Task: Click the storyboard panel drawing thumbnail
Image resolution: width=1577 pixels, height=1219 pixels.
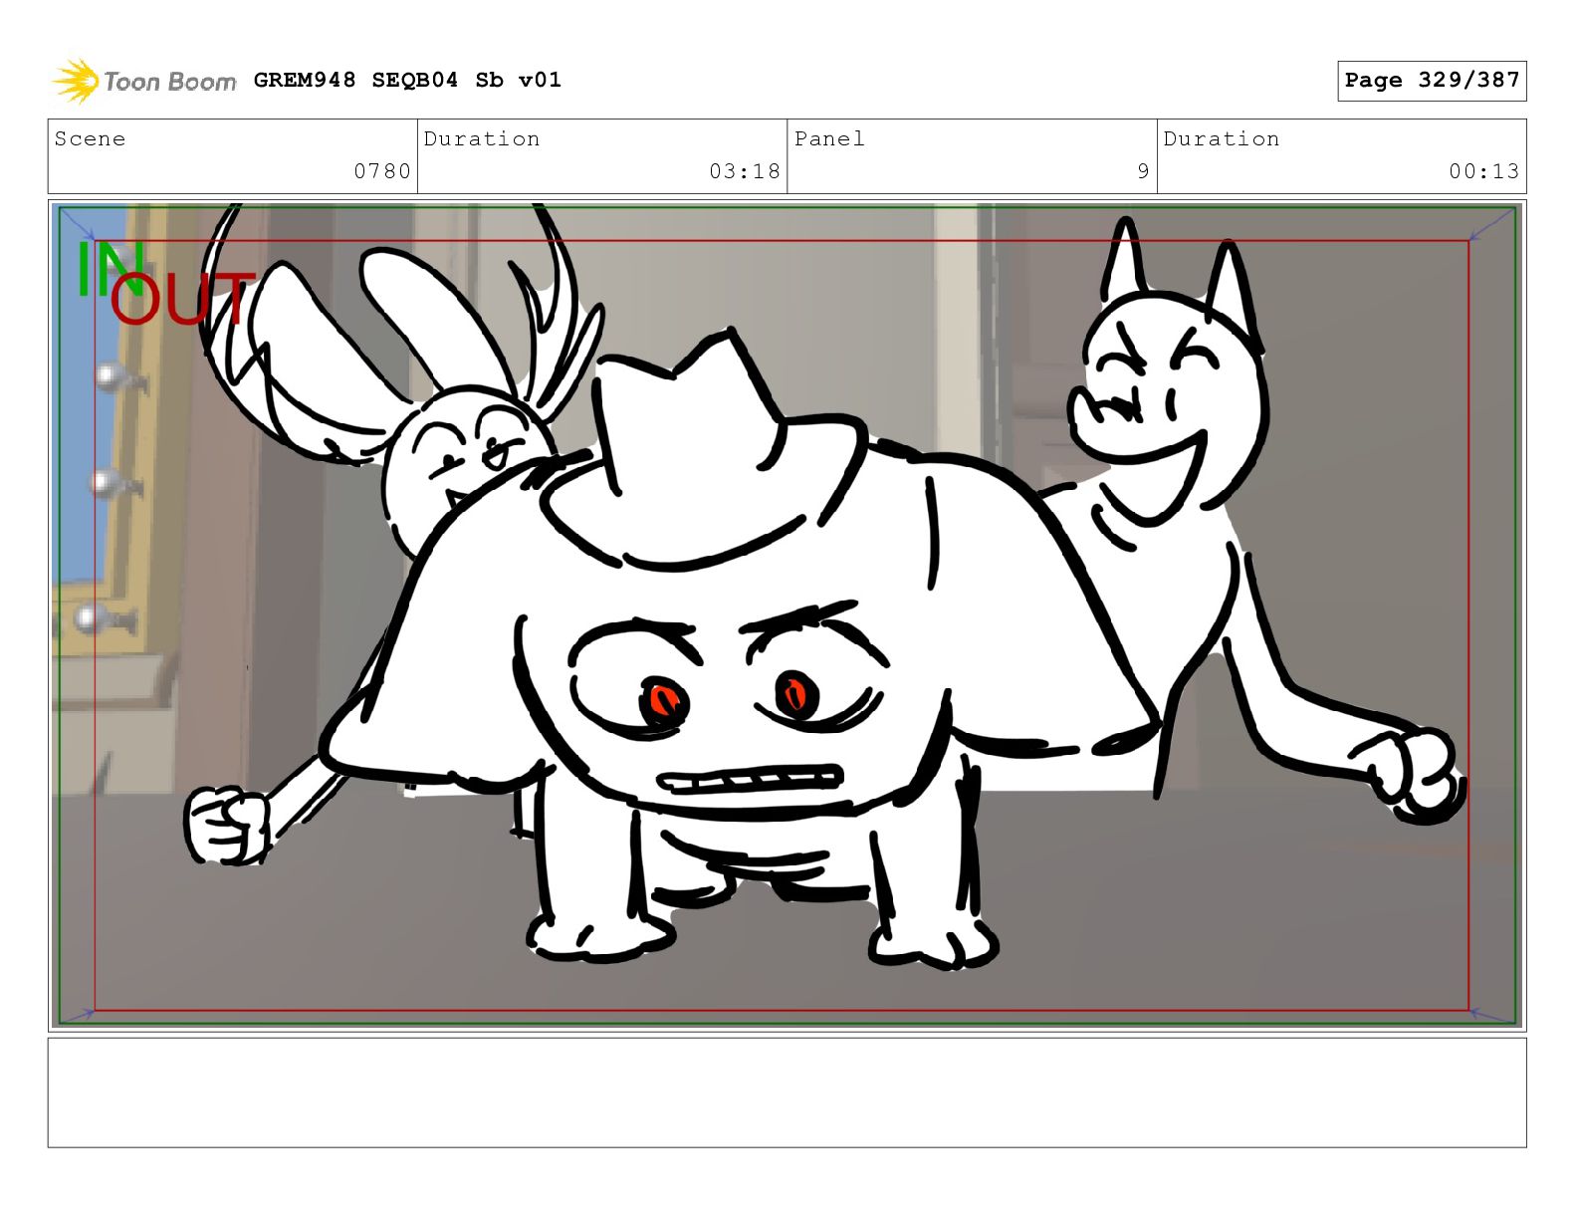Action: 787,614
